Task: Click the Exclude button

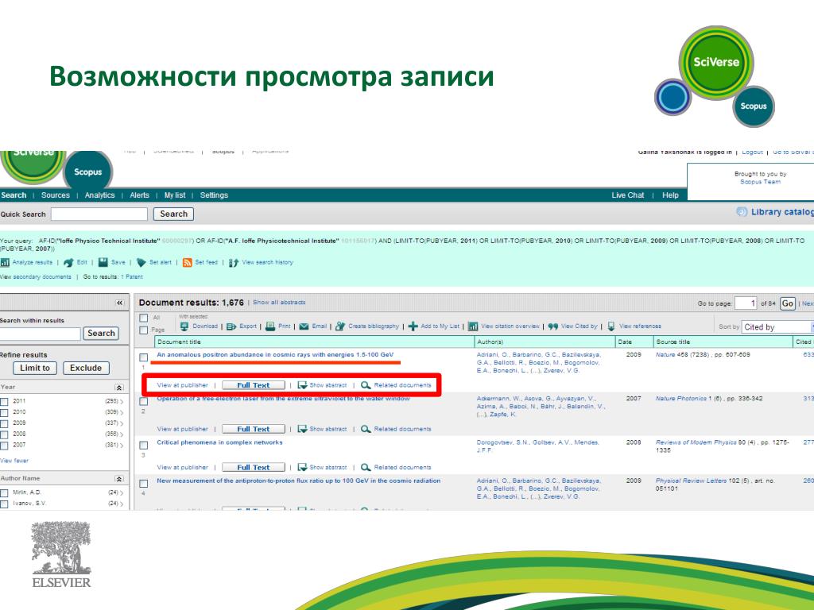Action: (86, 368)
